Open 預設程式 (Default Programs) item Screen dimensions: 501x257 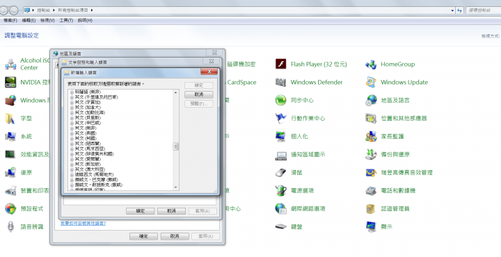24,209
